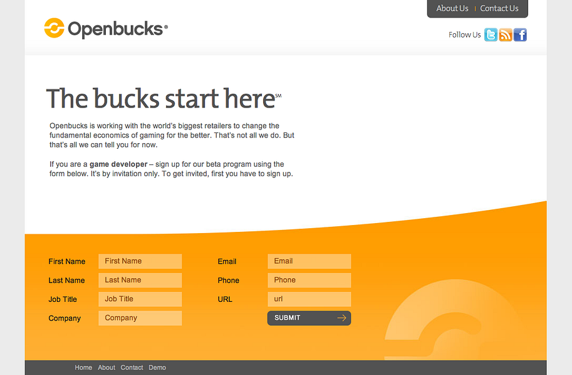Click 'The bucks start here' headline
Viewport: 572px width, 375px height.
(164, 98)
